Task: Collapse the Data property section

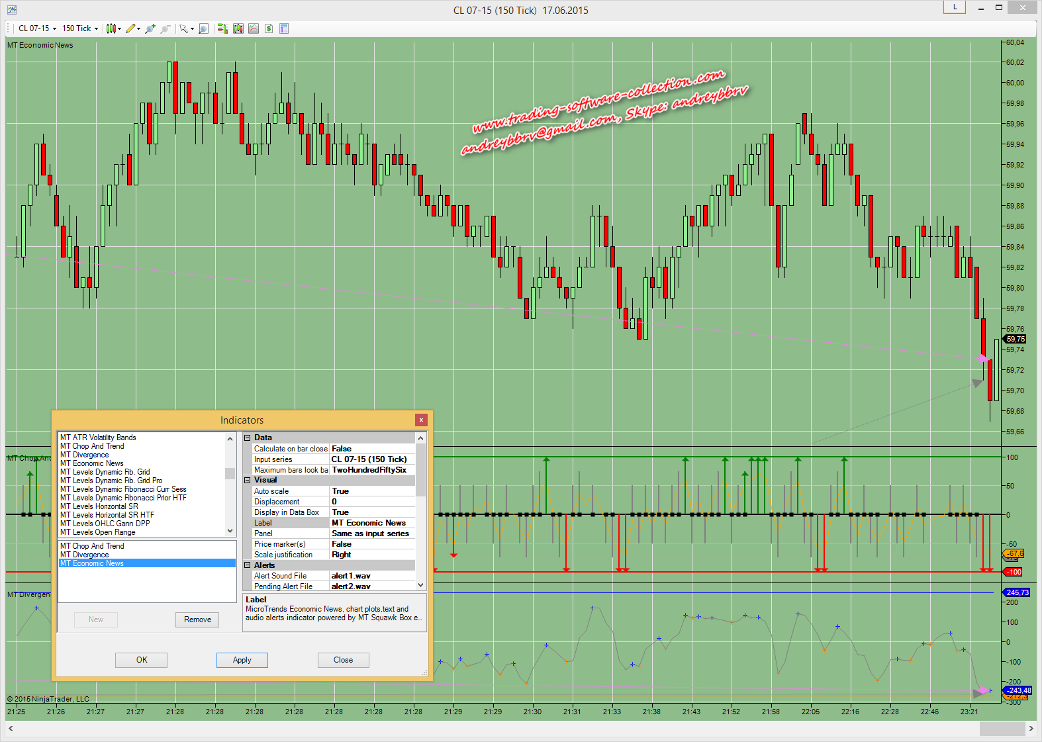Action: pos(248,438)
